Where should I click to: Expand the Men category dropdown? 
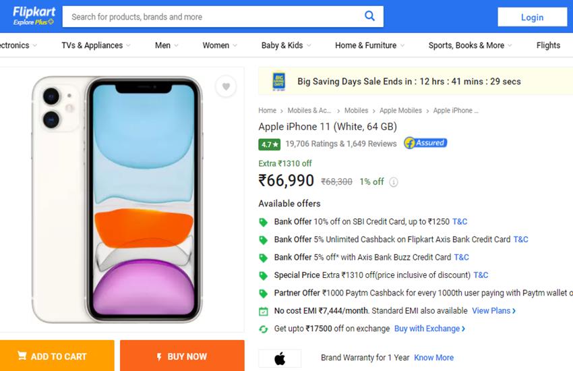point(167,45)
